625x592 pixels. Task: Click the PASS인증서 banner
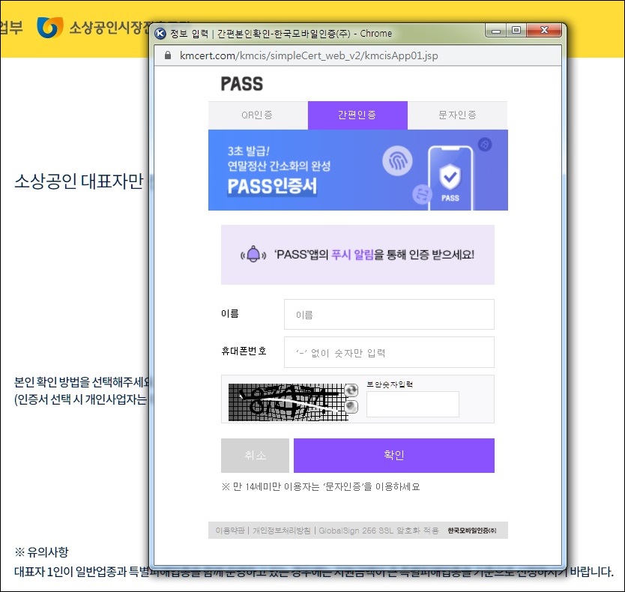pos(358,170)
